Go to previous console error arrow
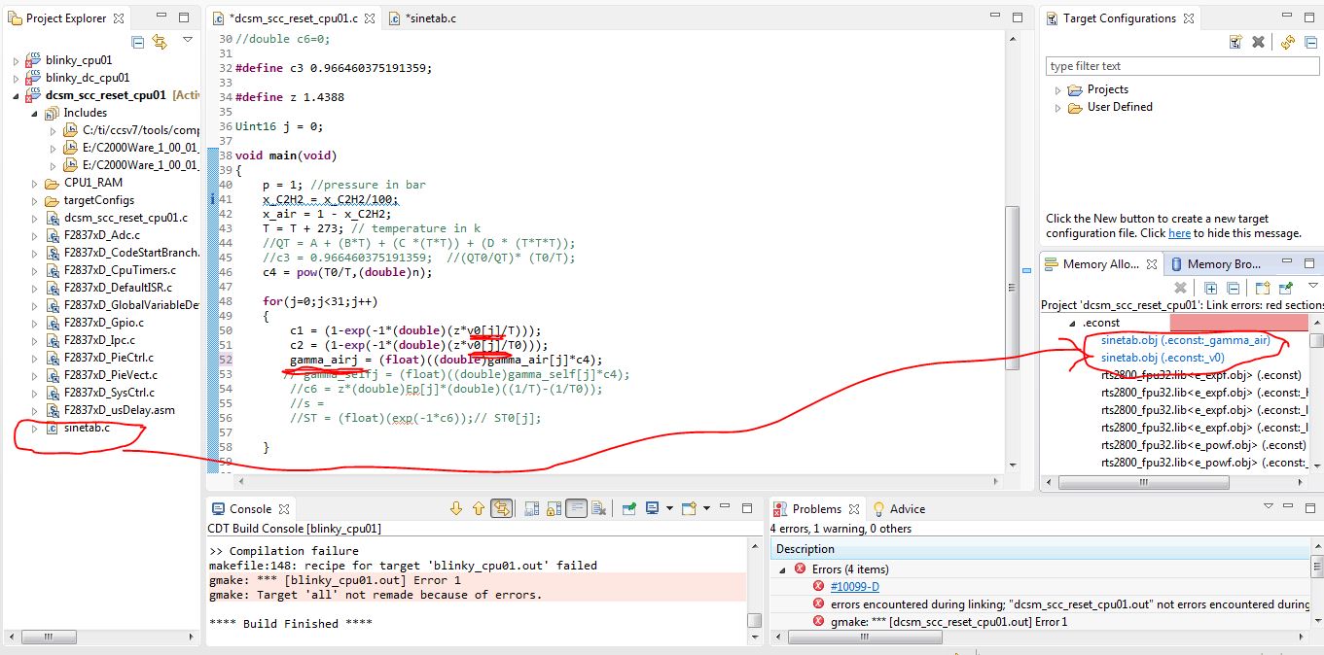Viewport: 1324px width, 655px height. coord(478,508)
